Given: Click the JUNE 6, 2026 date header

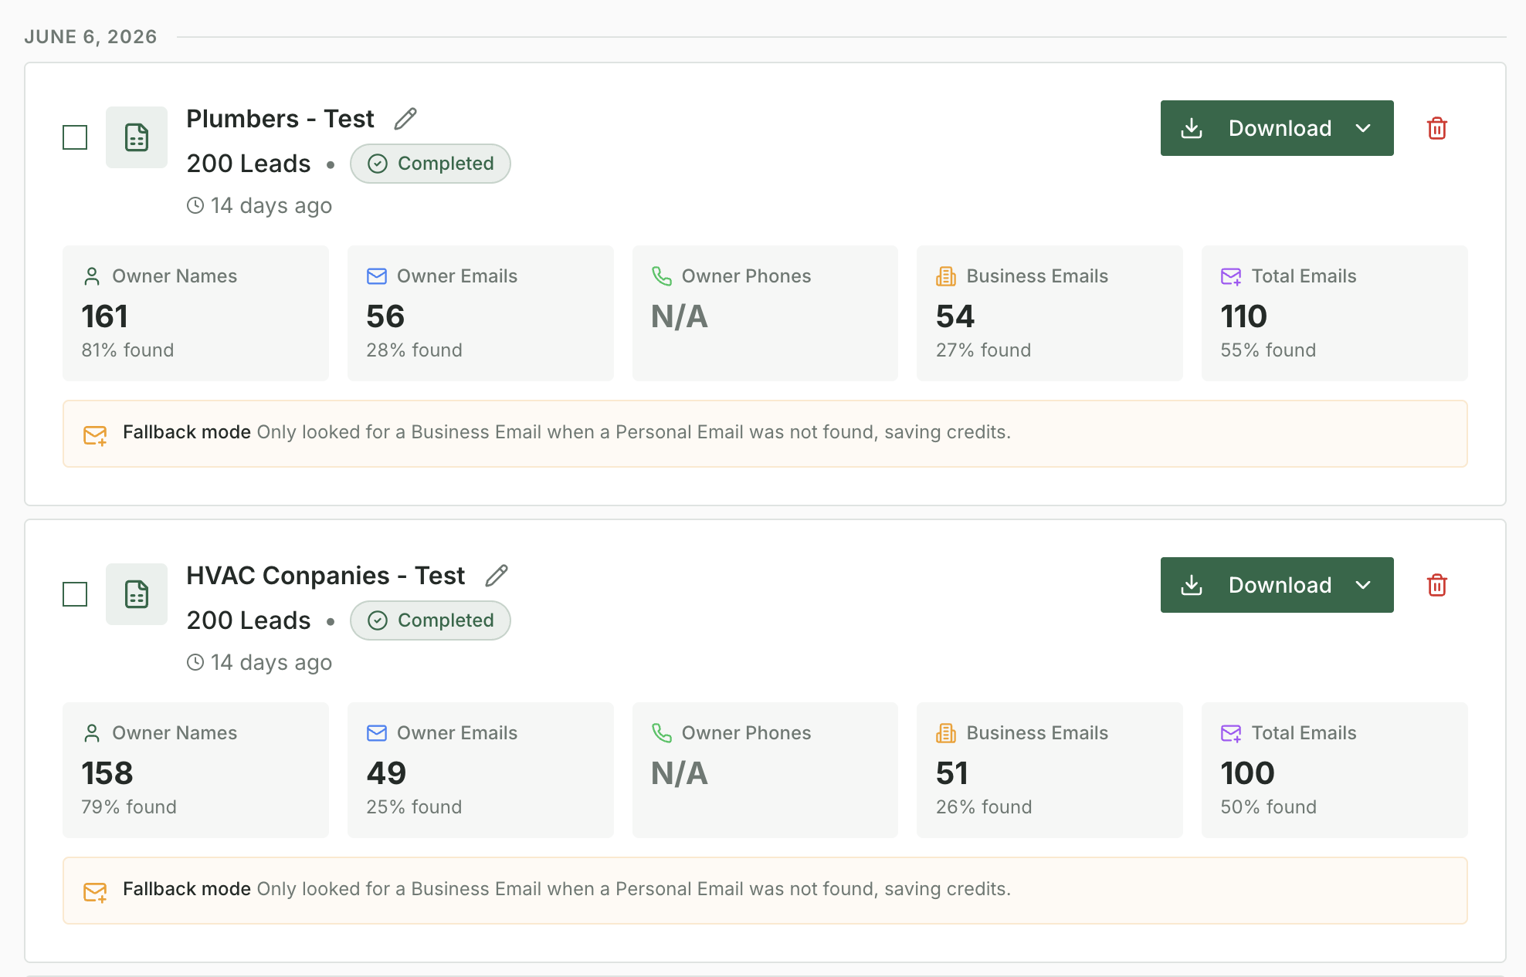Looking at the screenshot, I should 90,36.
